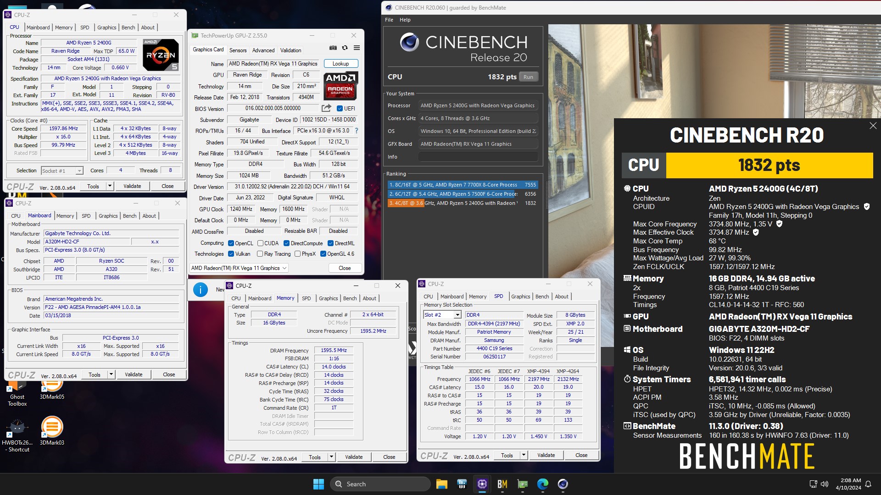The image size is (881, 495).
Task: Click the verified shield next to CPUID line
Action: pyautogui.click(x=867, y=207)
